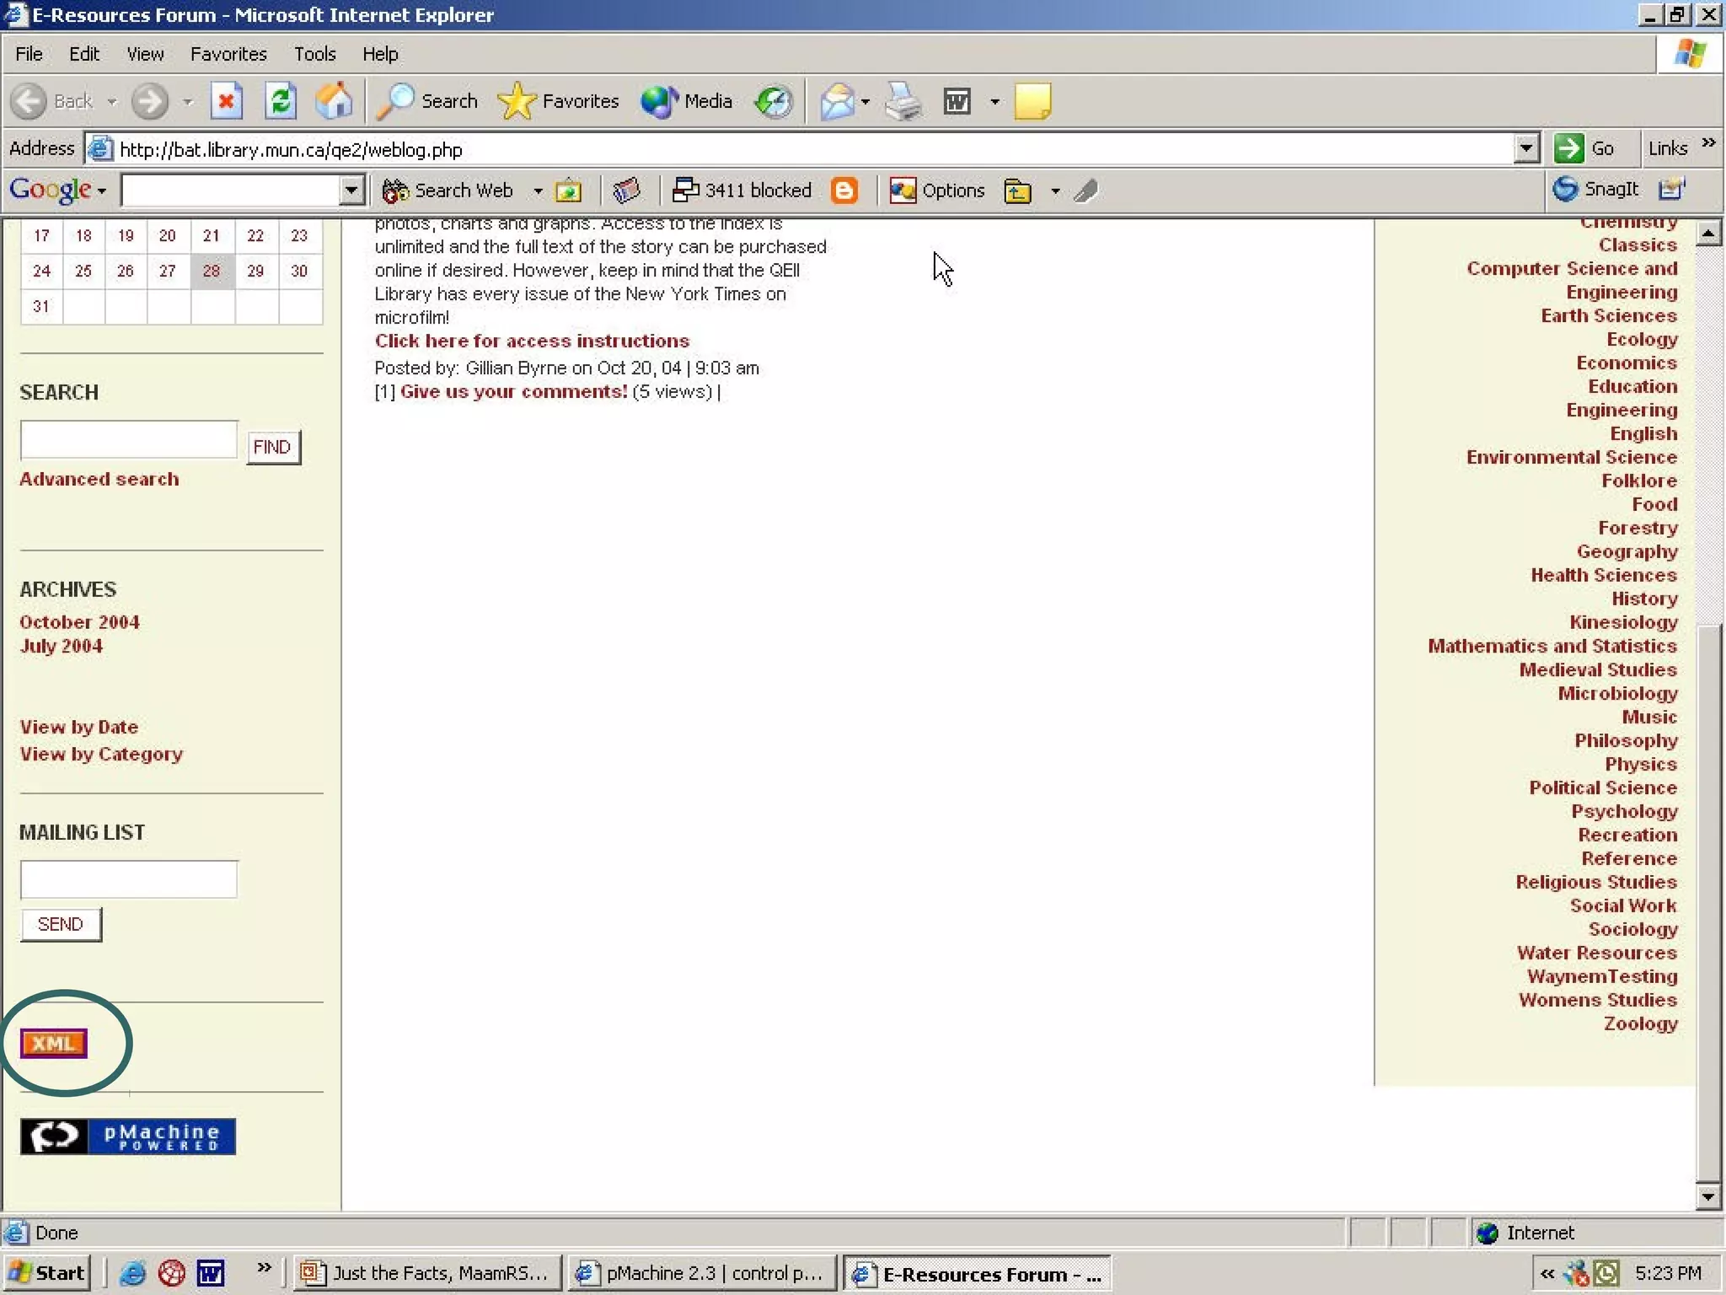Screen dimensions: 1726x1295
Task: Go to Home page icon
Action: (334, 102)
